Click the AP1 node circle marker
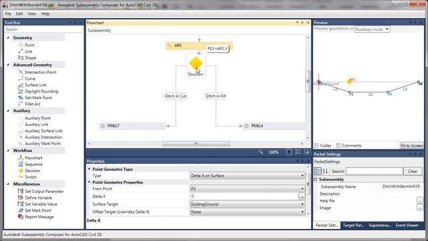 click(x=170, y=46)
